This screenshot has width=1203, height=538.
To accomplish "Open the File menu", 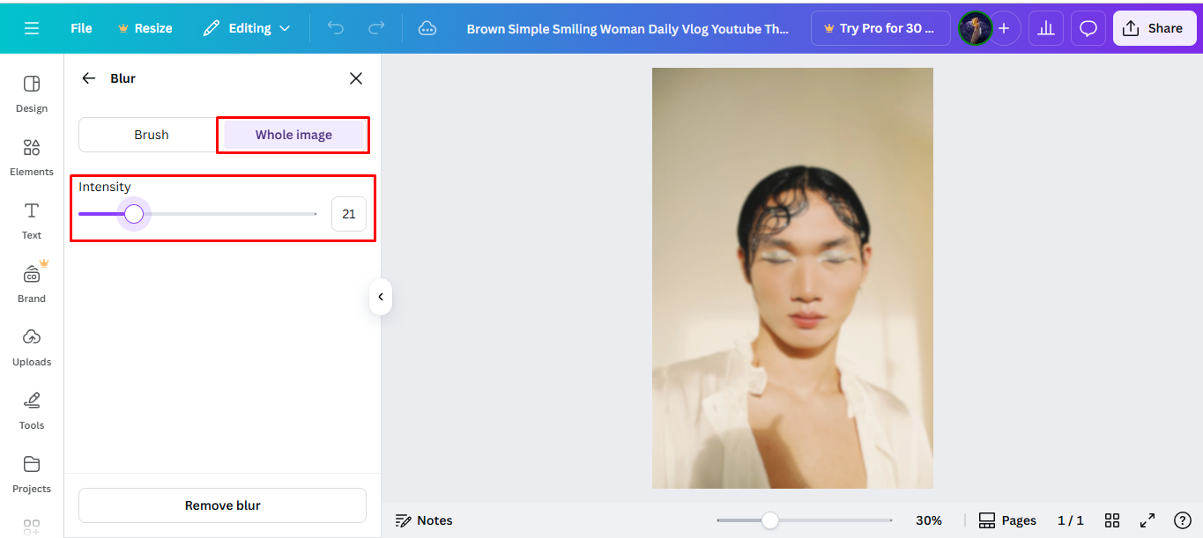I will tap(80, 27).
